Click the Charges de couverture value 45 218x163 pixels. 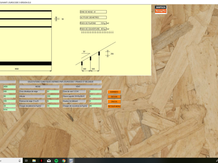[95, 106]
